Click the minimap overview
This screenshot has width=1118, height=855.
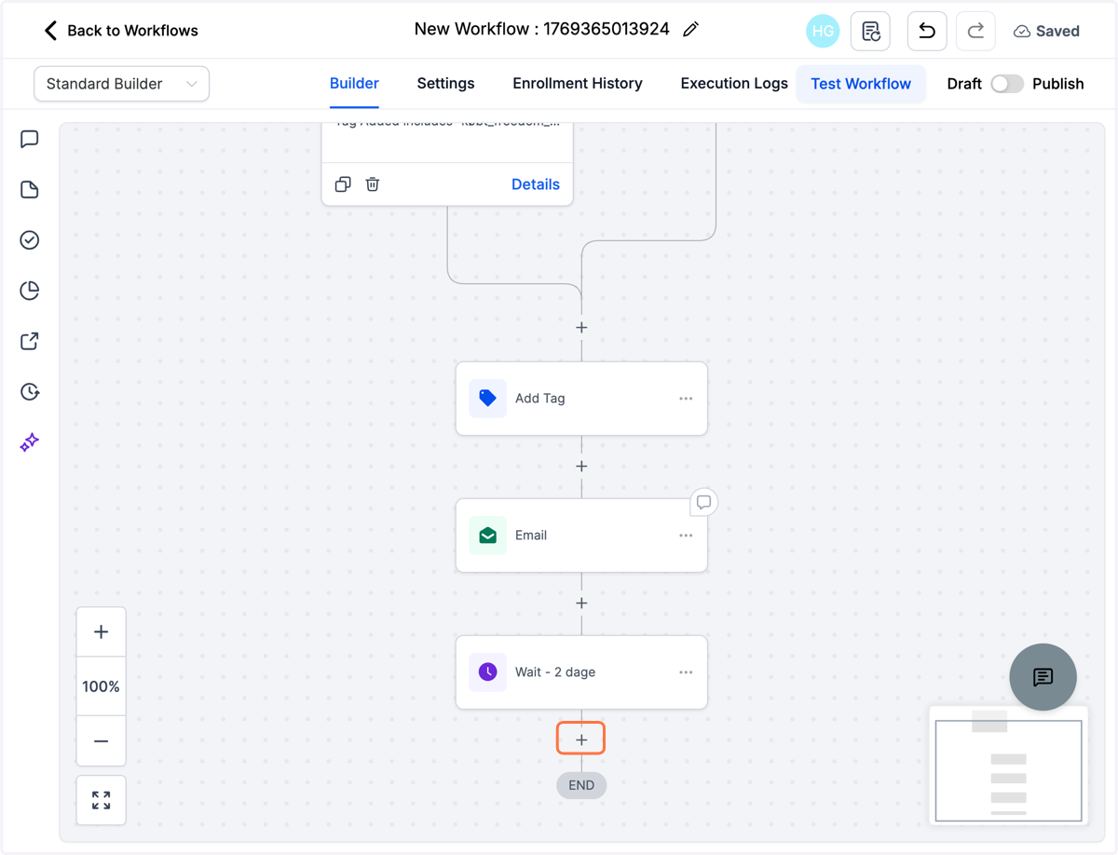click(1008, 766)
